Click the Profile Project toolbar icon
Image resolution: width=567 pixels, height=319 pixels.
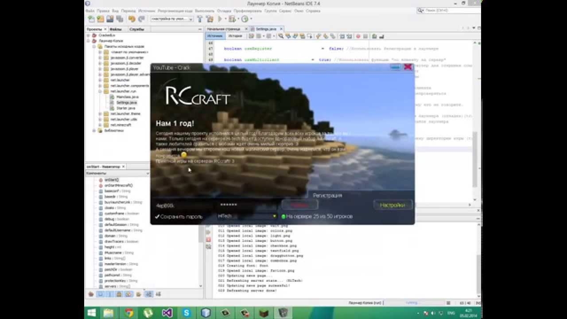point(245,19)
